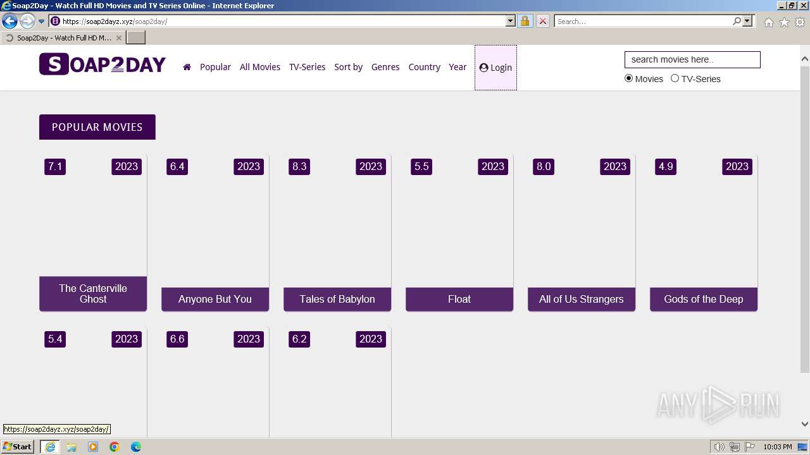Open a new blank tab
Screen dimensions: 810x455
point(136,37)
